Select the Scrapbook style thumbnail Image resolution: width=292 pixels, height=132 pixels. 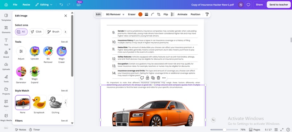tap(39, 102)
